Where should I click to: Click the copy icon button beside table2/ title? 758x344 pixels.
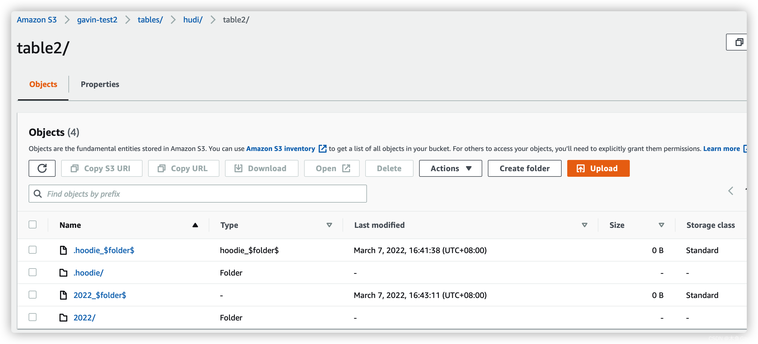click(739, 42)
